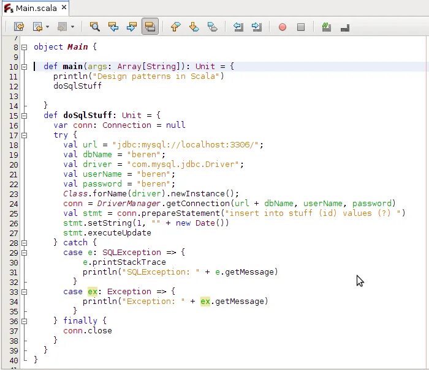429x370 pixels.
Task: Click the "userName" variable declaration on line 21
Action: click(x=102, y=174)
